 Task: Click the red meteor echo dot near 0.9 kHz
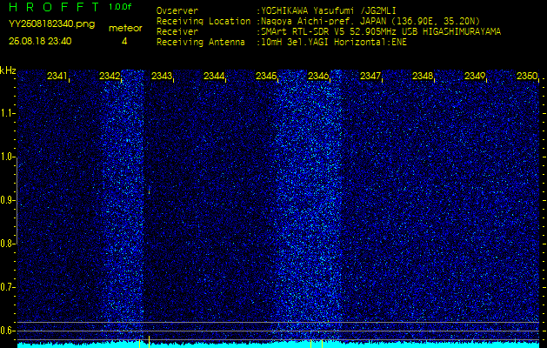point(149,191)
